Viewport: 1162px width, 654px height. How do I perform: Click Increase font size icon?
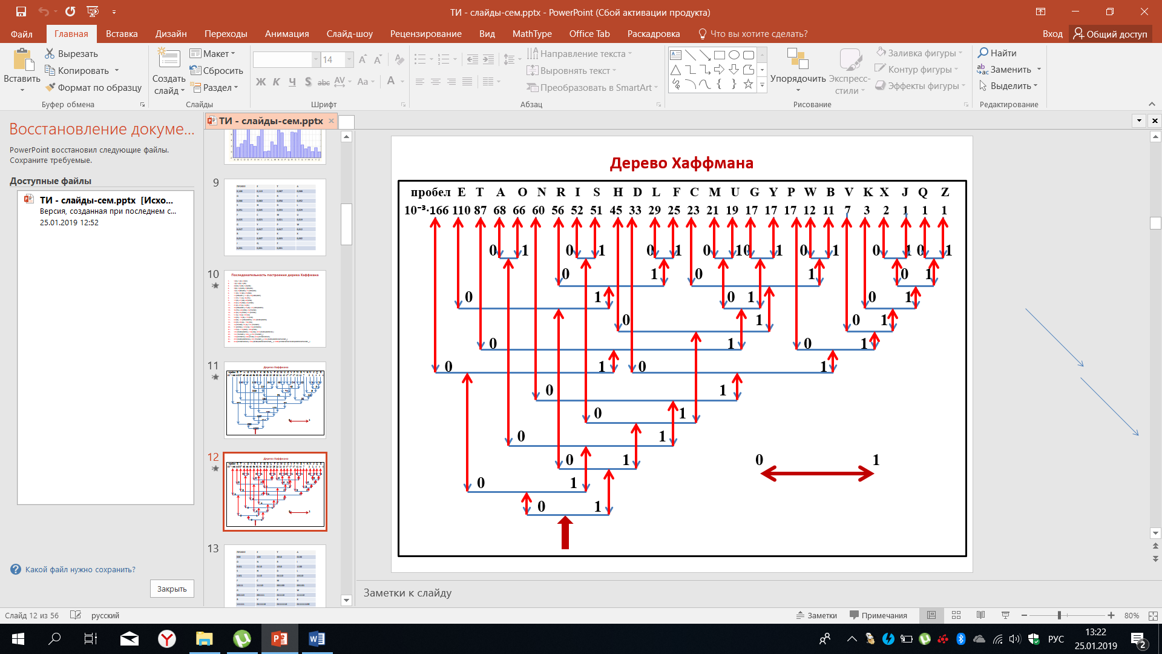pos(363,59)
